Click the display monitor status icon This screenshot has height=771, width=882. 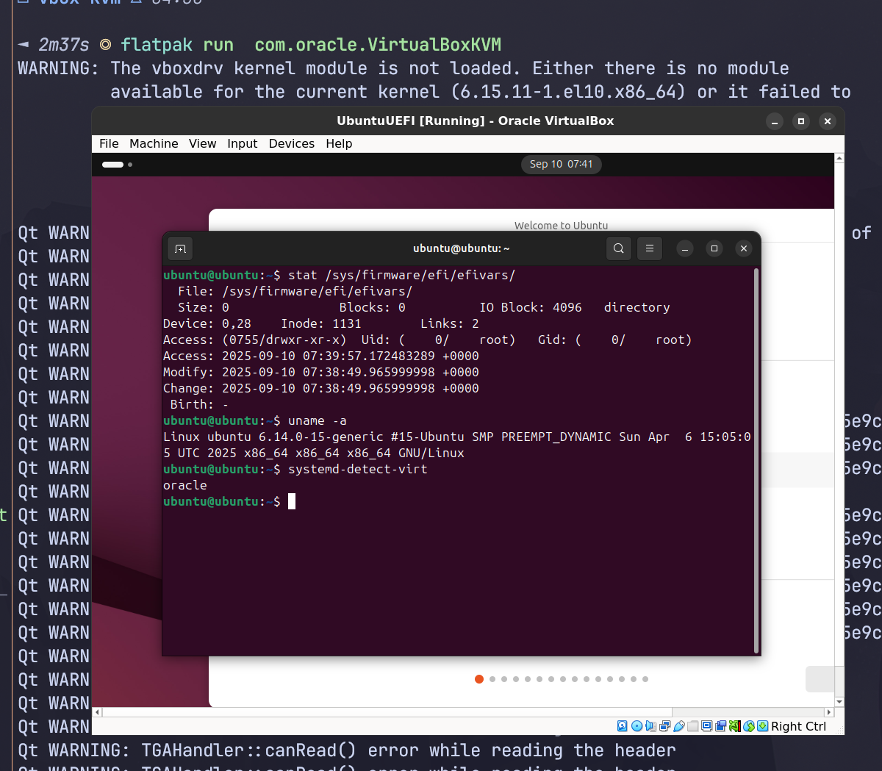pyautogui.click(x=706, y=726)
